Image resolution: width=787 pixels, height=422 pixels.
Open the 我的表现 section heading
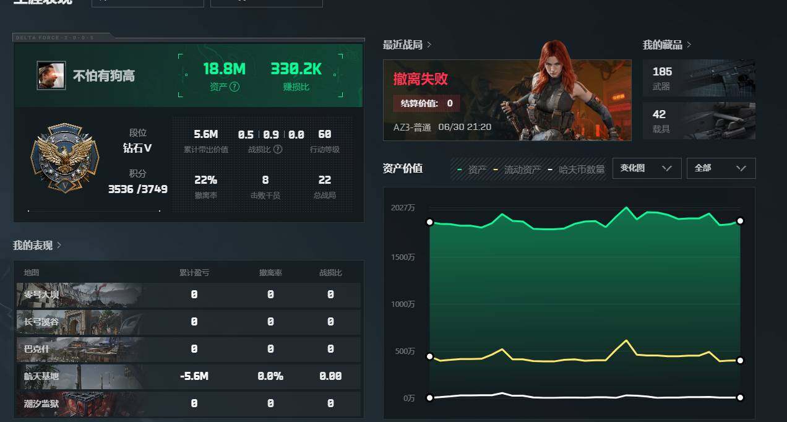(33, 245)
